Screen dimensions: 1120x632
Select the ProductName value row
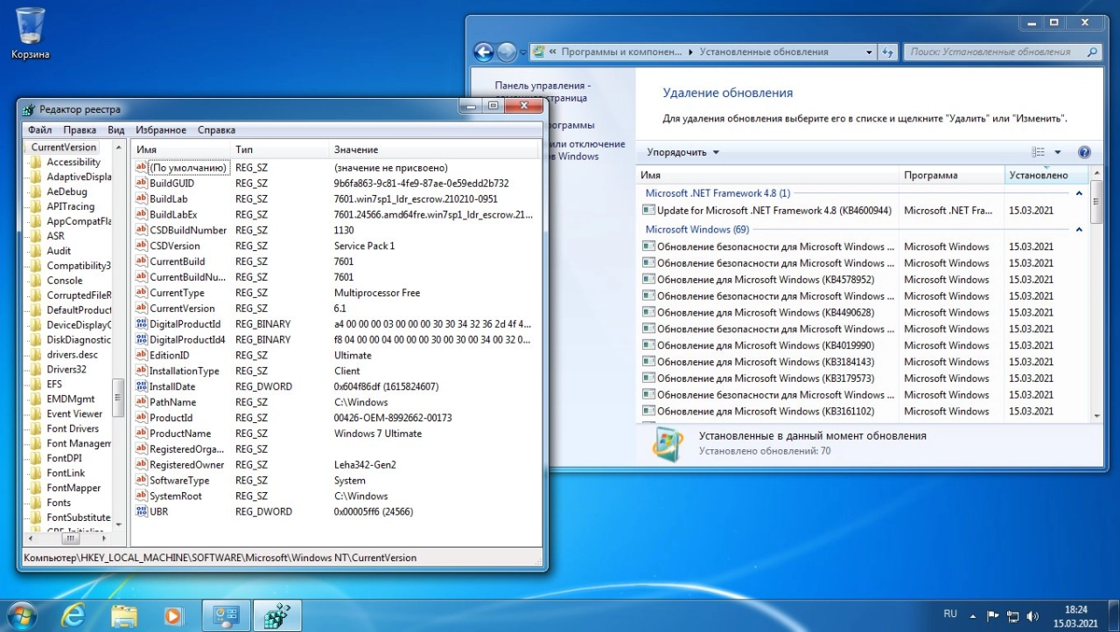click(x=338, y=434)
